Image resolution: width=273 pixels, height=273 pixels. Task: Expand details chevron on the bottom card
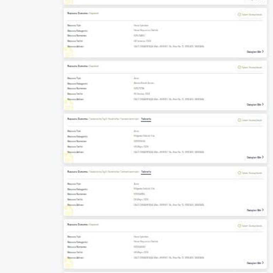point(263,263)
